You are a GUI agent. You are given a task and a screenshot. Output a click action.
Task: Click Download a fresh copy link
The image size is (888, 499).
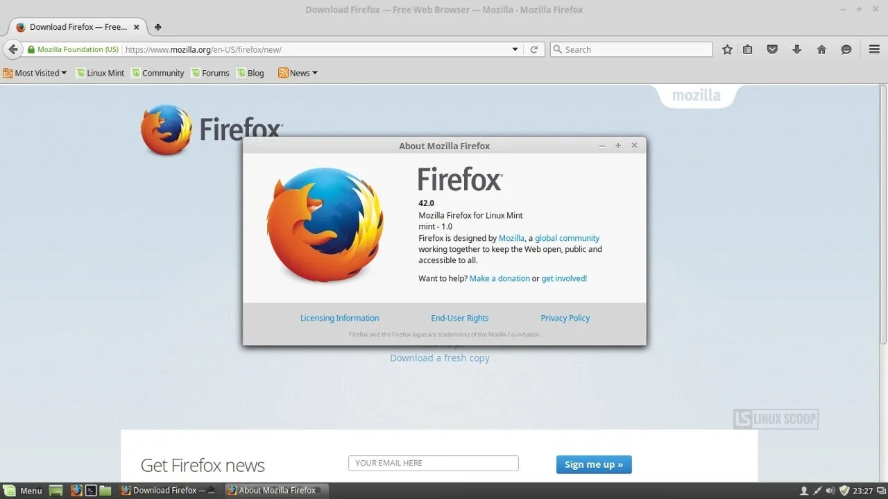(x=440, y=358)
